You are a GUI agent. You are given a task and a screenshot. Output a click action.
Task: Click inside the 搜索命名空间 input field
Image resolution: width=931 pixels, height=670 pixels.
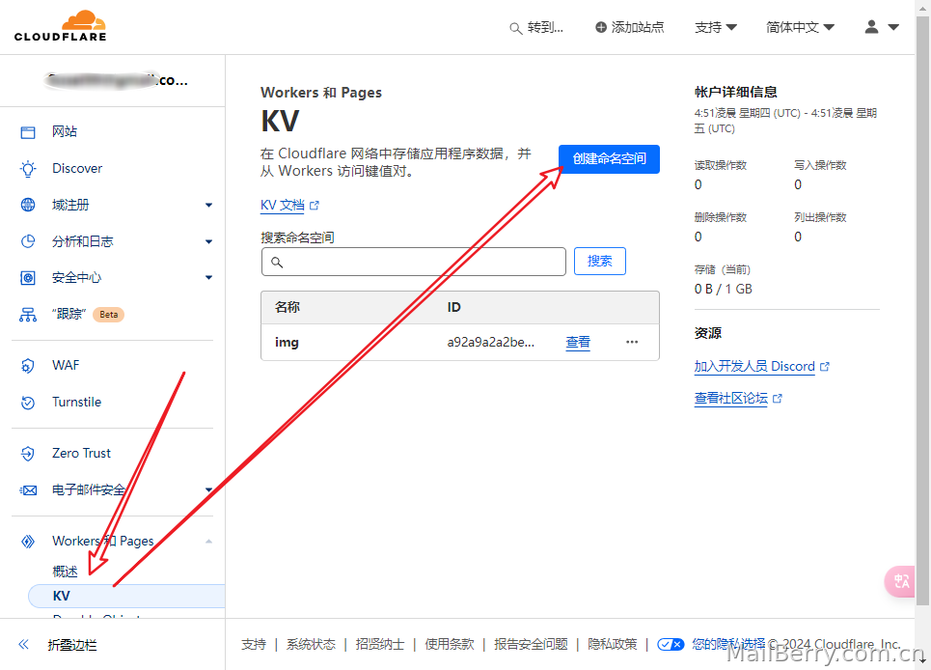click(413, 262)
